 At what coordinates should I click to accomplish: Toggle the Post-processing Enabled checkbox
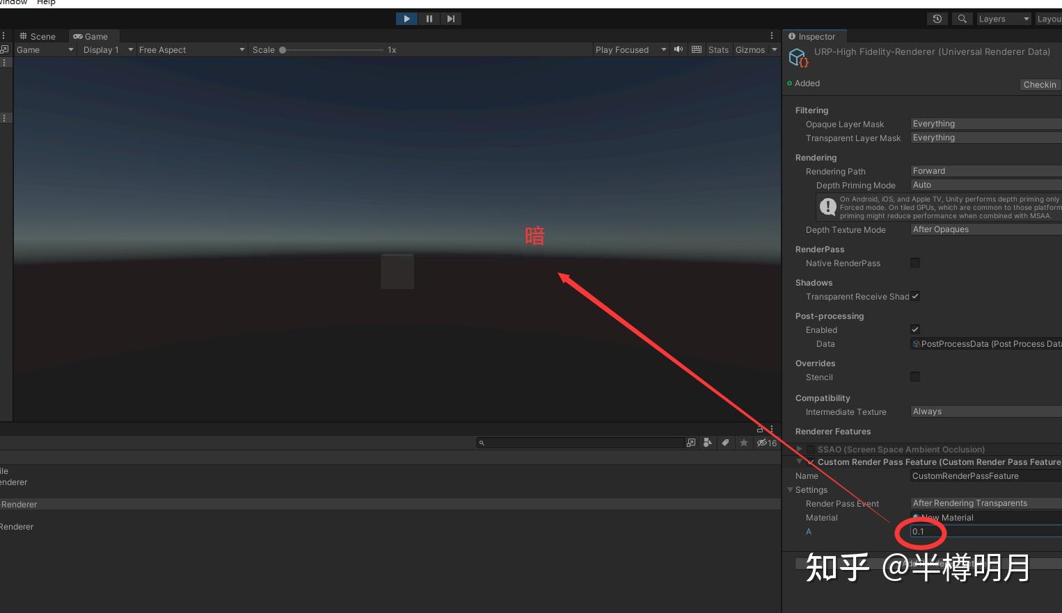(x=915, y=329)
